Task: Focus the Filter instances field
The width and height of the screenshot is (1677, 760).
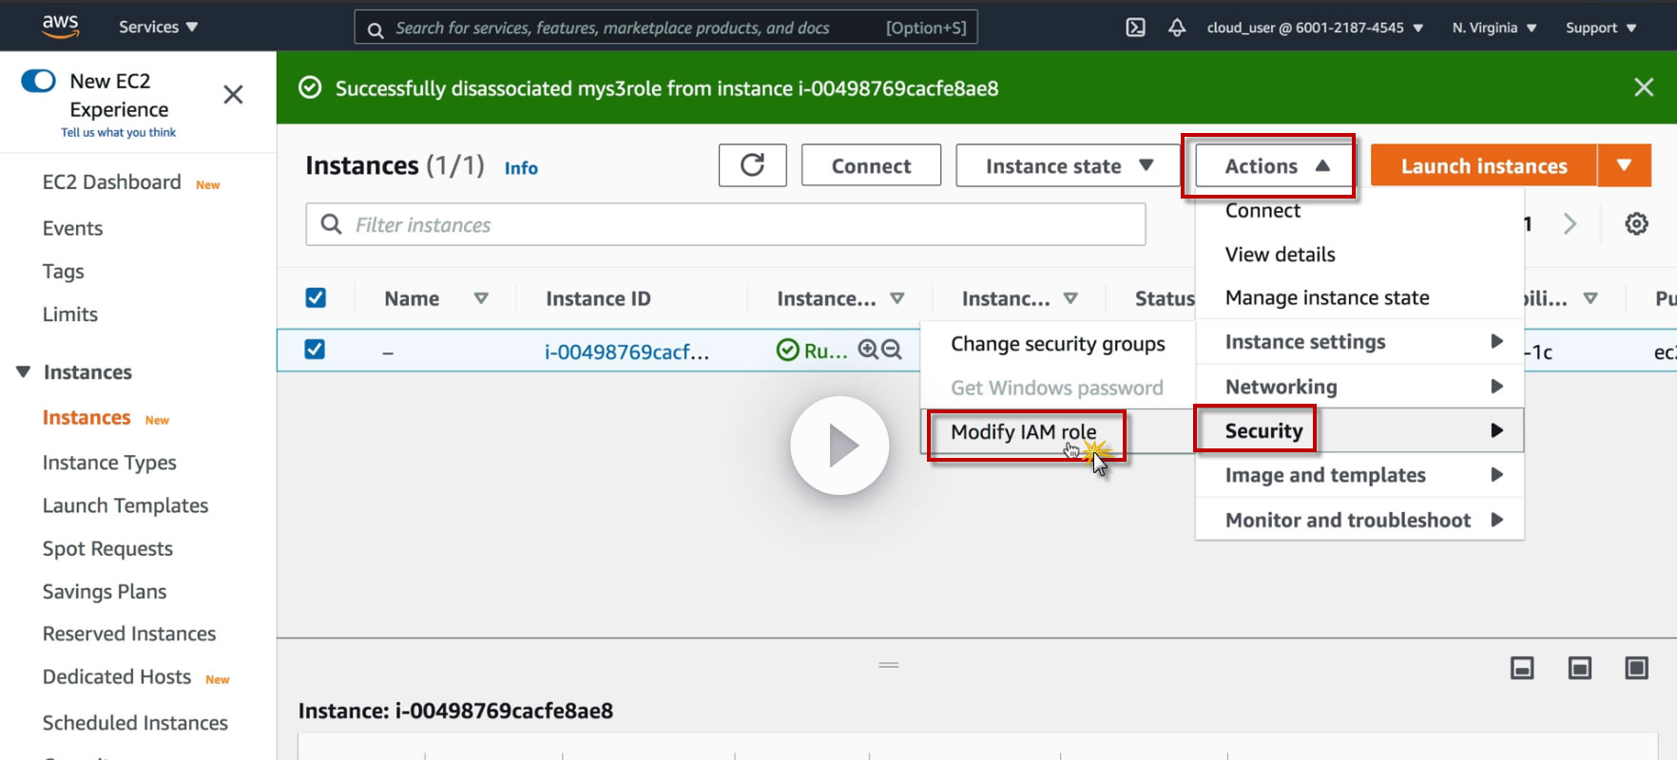Action: point(725,224)
